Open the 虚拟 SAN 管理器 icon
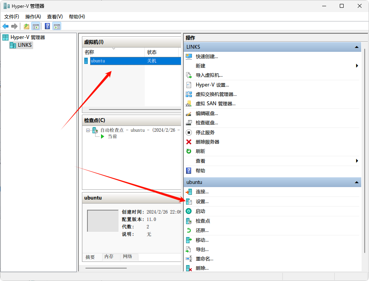Image resolution: width=369 pixels, height=281 pixels. [189, 104]
